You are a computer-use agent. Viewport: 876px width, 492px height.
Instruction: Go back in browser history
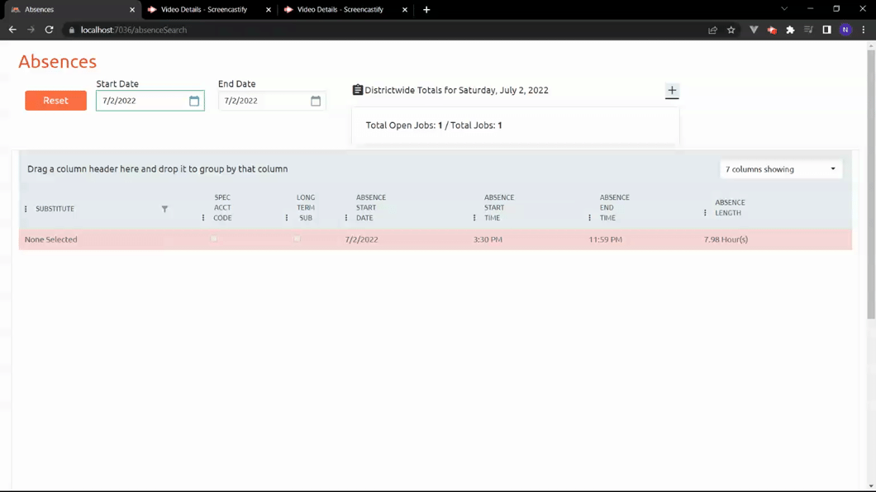(x=12, y=30)
